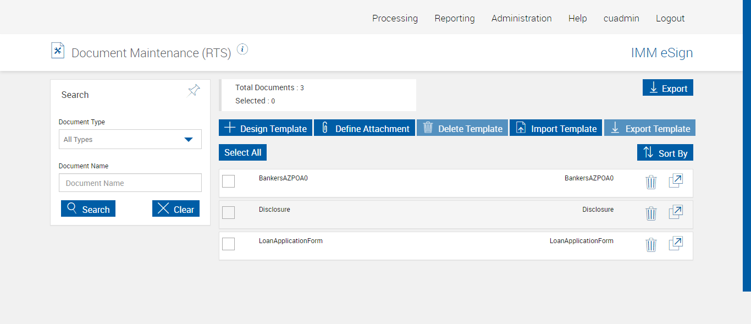This screenshot has width=751, height=324.
Task: Open the Administration menu
Action: pyautogui.click(x=521, y=18)
